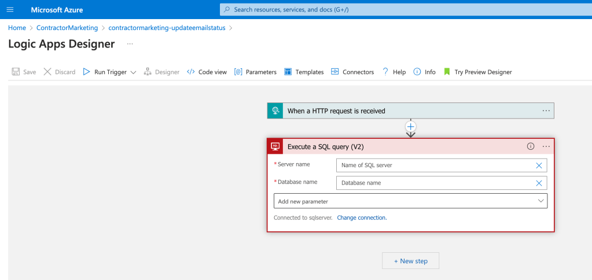Screen dimensions: 592x280
Task: Click the Run Trigger play icon
Action: 86,72
